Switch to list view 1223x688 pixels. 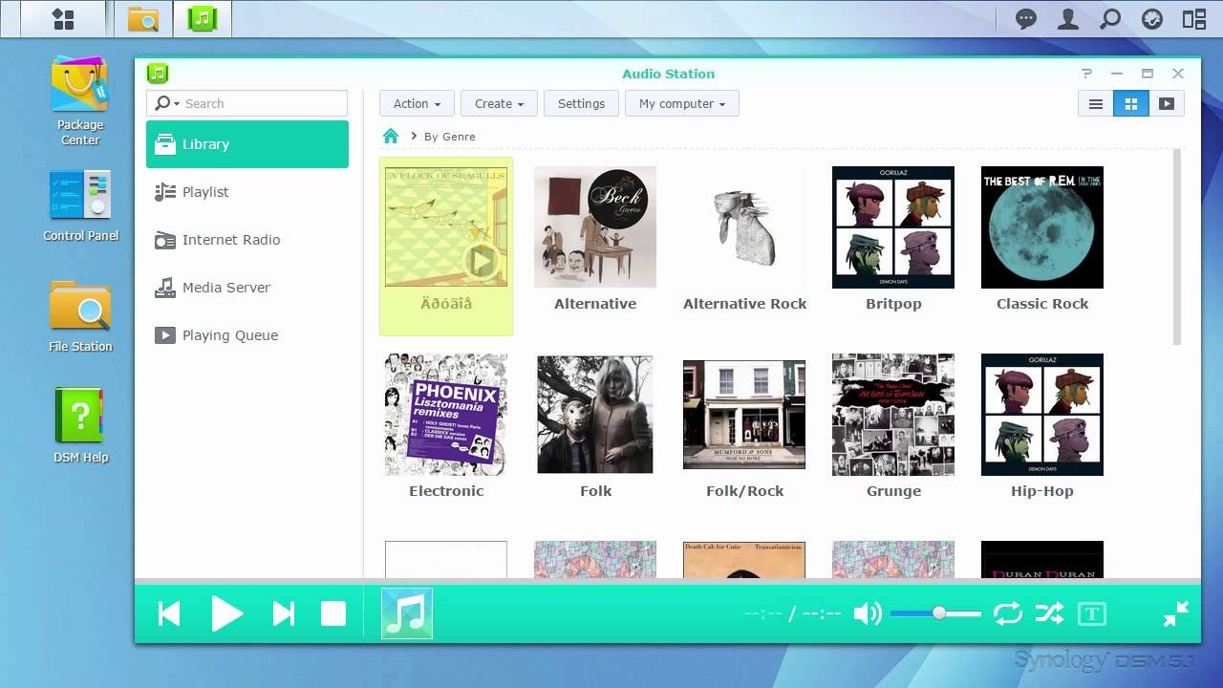pos(1096,103)
